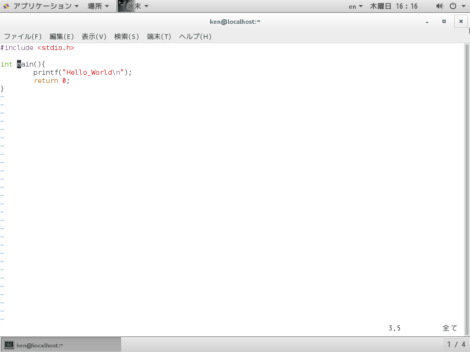Click the 木曜日 16:16 clock
The height and width of the screenshot is (352, 470).
point(393,6)
